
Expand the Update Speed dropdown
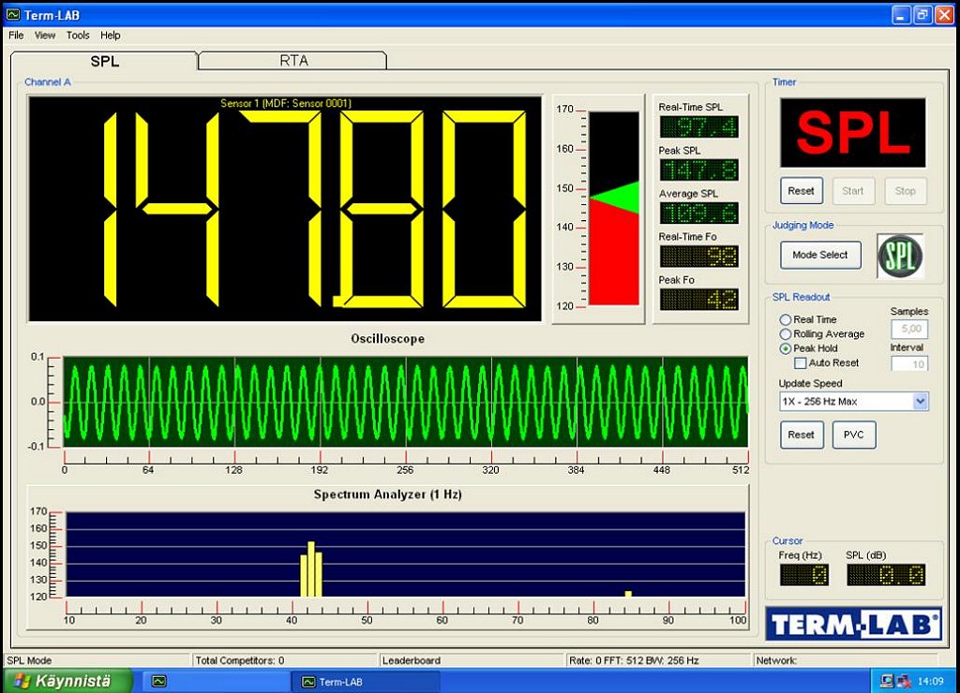coord(920,402)
